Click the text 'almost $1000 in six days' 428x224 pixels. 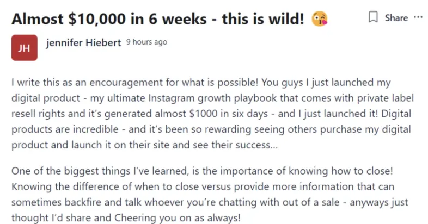(x=211, y=114)
